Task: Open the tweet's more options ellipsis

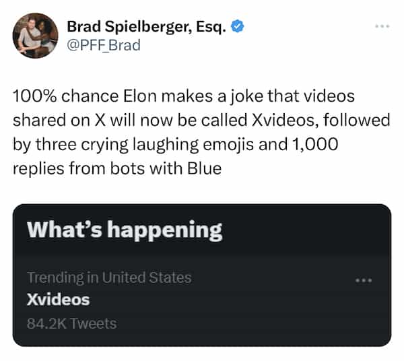Action: point(382,26)
